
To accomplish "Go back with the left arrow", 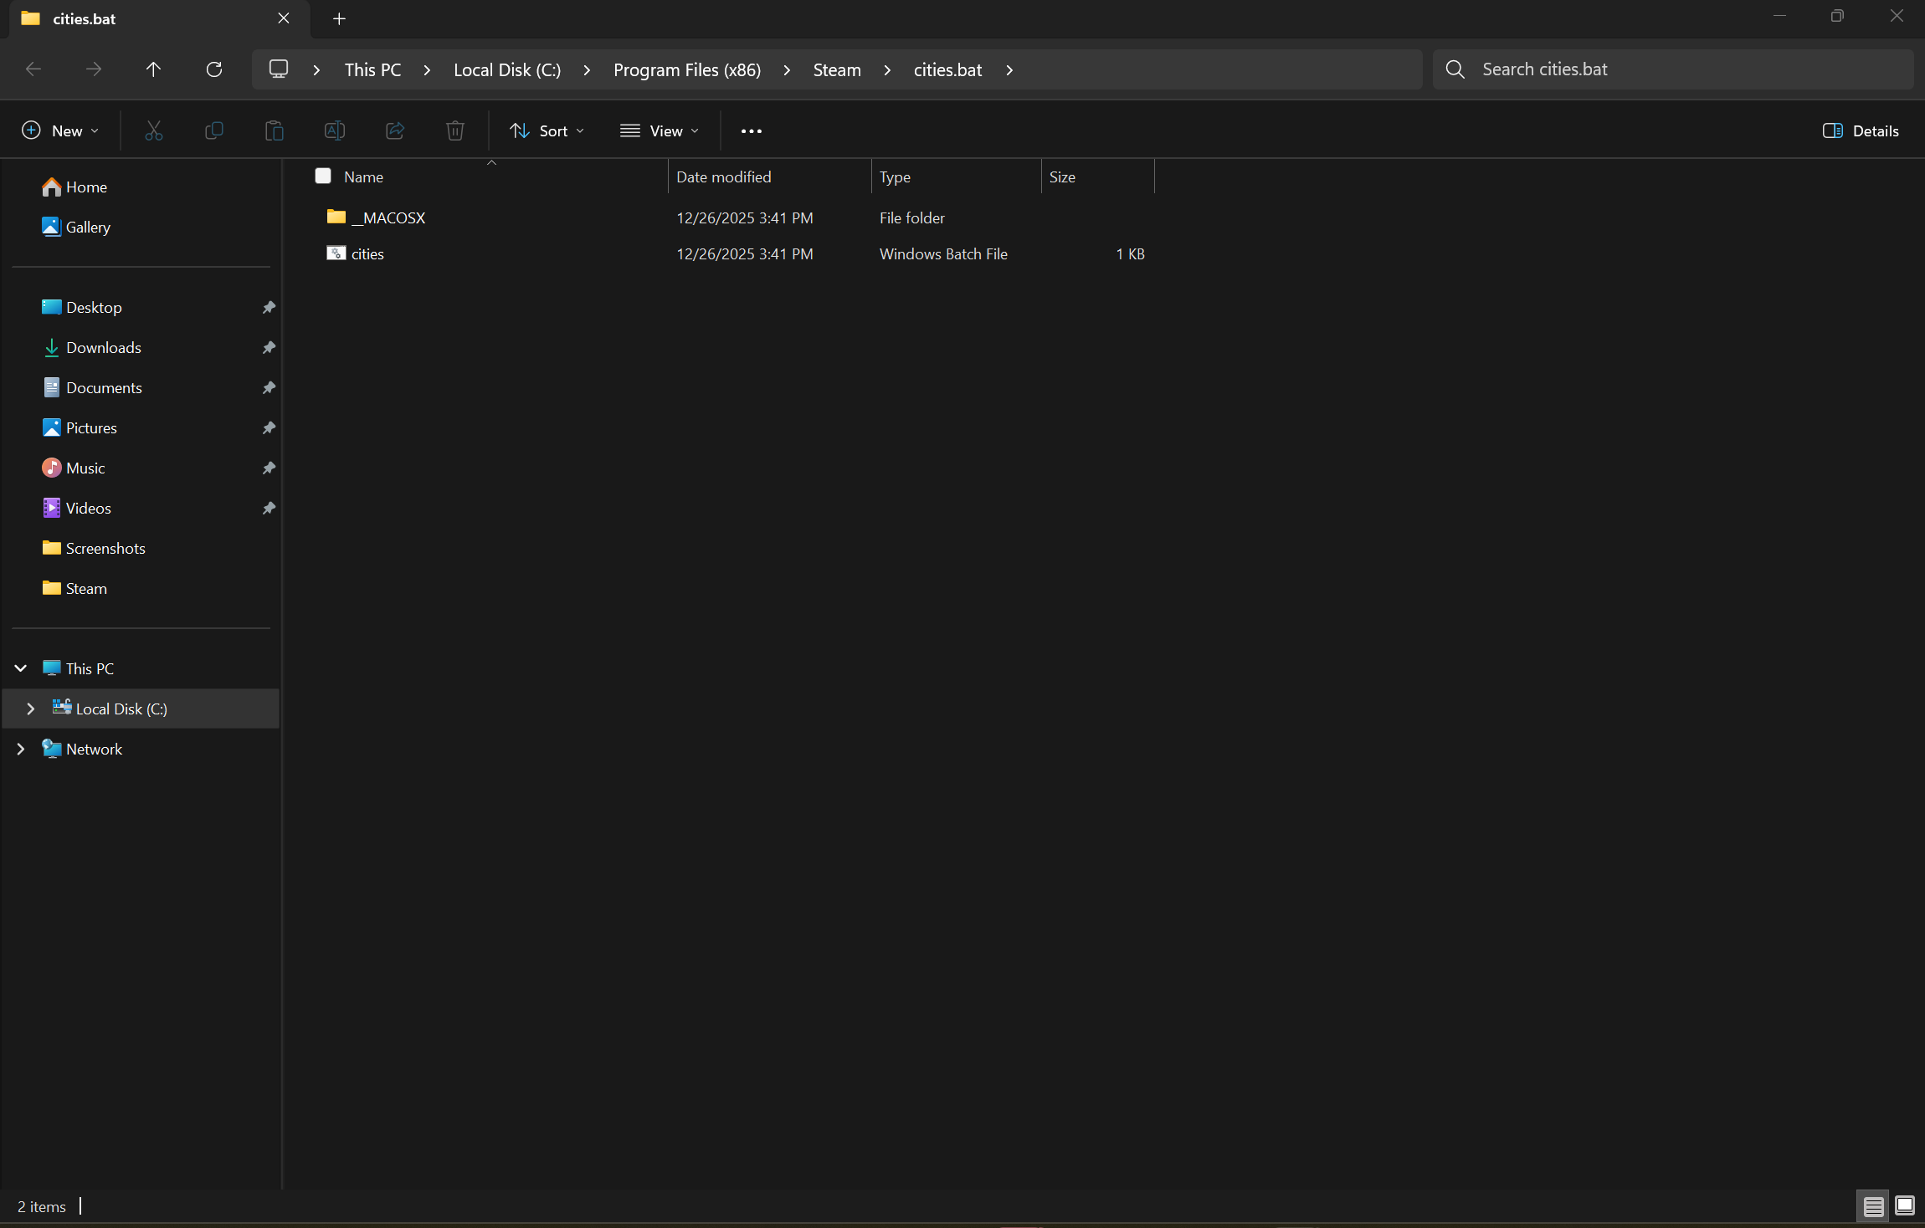I will tap(33, 69).
